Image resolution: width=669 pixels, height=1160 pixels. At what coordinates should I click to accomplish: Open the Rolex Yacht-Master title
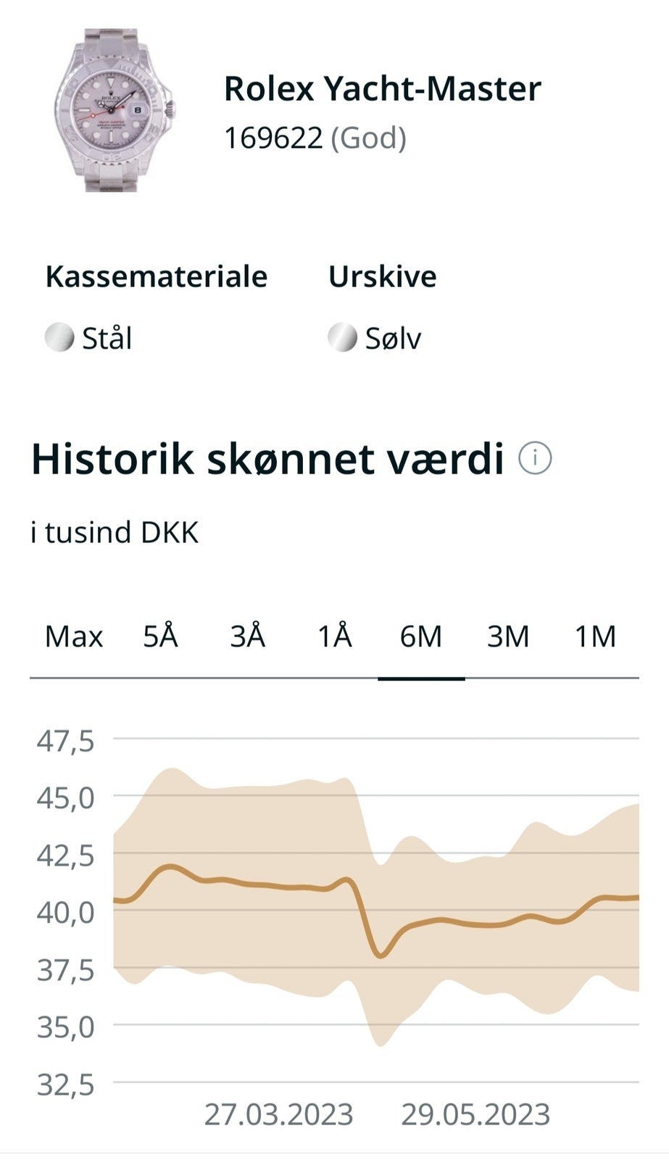[383, 89]
